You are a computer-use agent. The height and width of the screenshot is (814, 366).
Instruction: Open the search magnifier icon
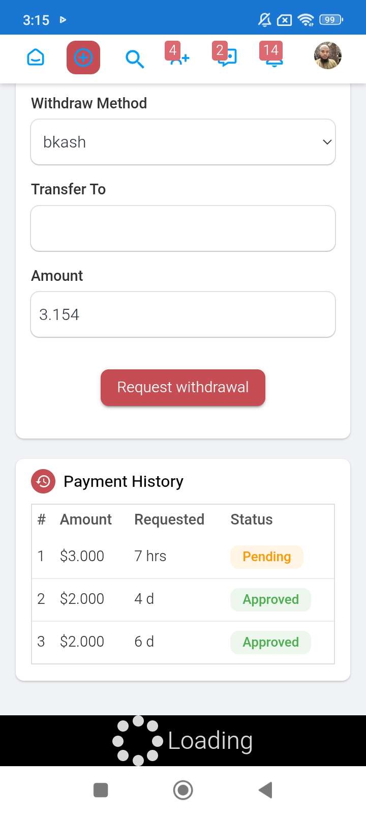135,59
